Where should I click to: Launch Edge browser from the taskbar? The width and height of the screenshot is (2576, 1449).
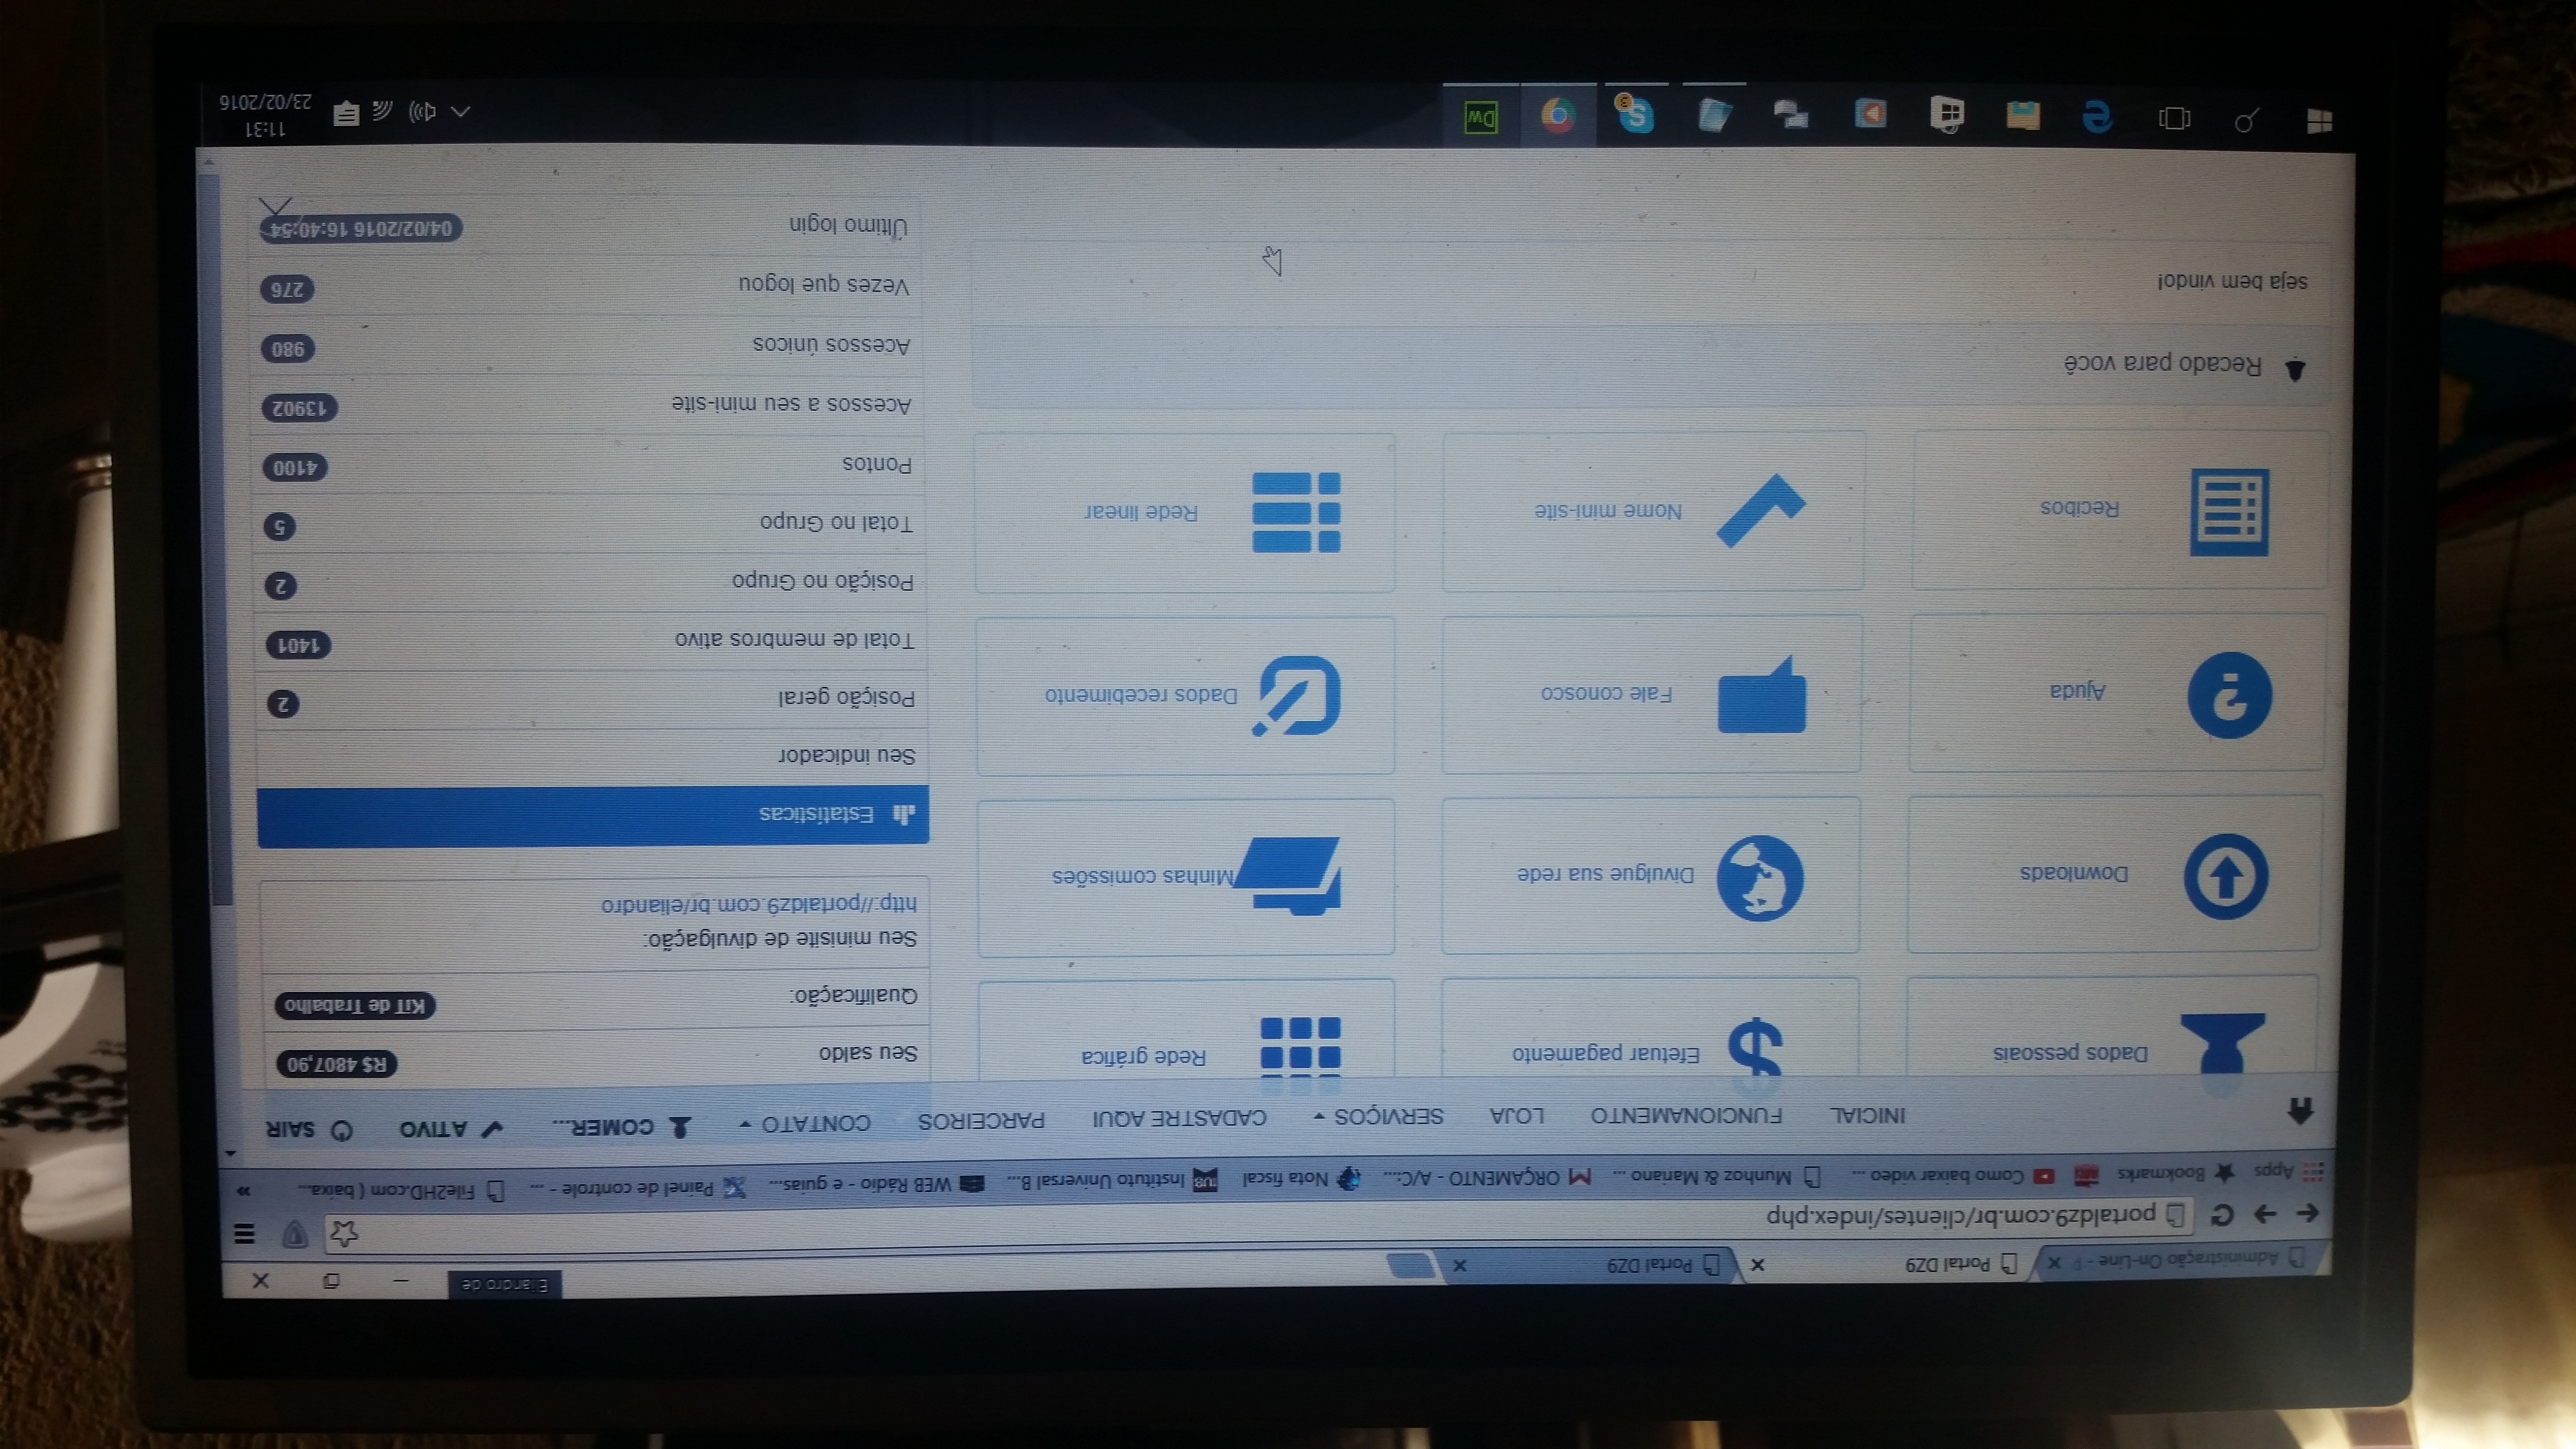click(x=2097, y=118)
